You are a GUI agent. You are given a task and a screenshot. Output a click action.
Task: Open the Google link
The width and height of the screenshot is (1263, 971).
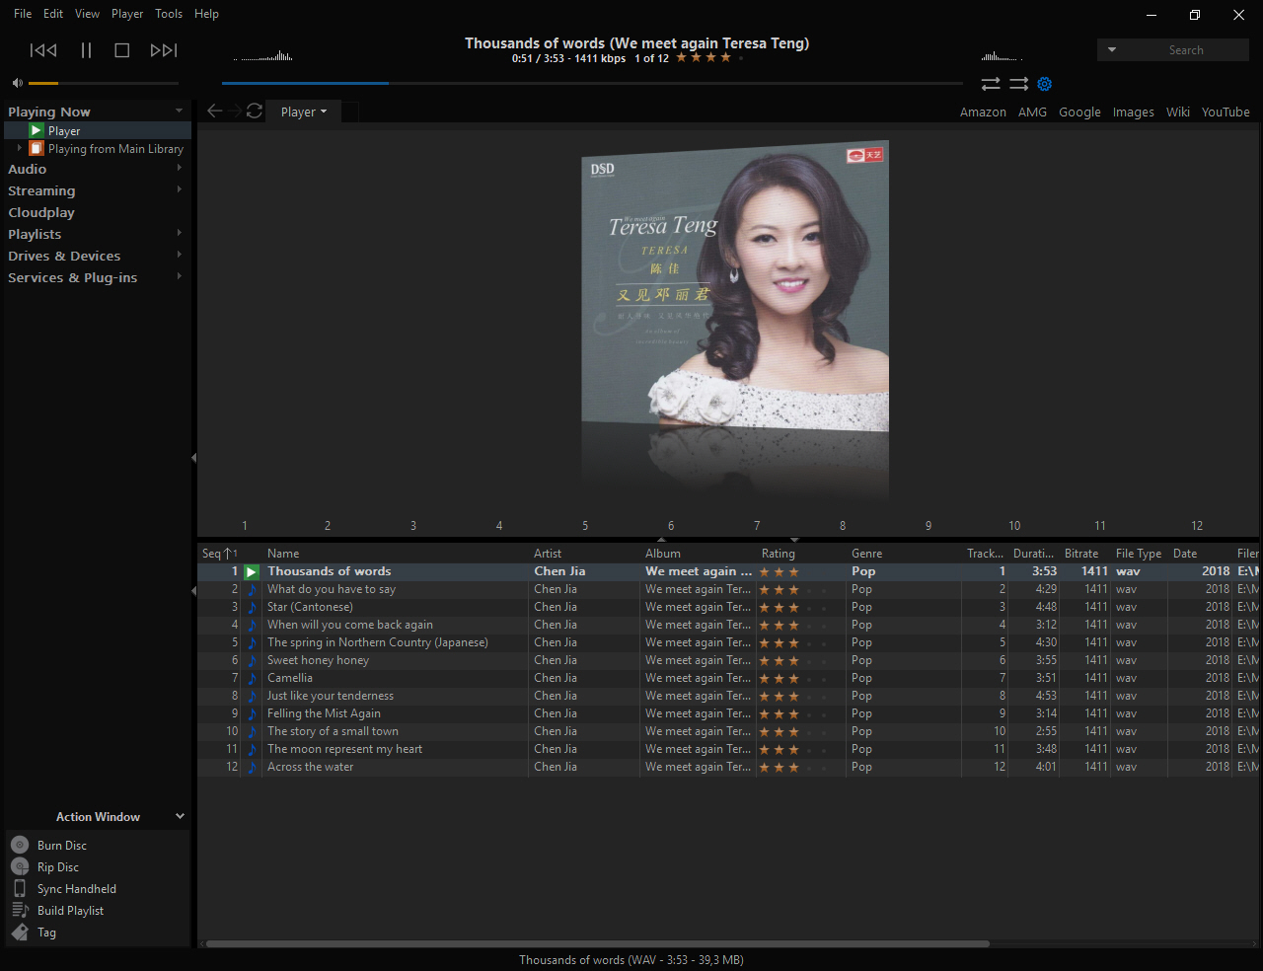point(1079,112)
